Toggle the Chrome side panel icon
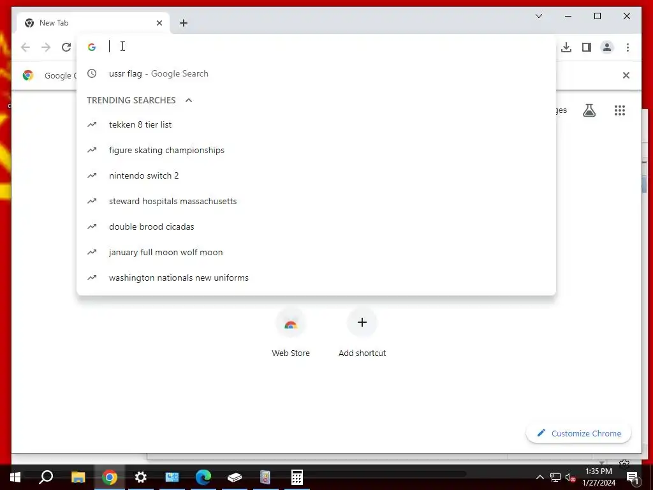Viewport: 653px width, 490px height. click(x=587, y=47)
